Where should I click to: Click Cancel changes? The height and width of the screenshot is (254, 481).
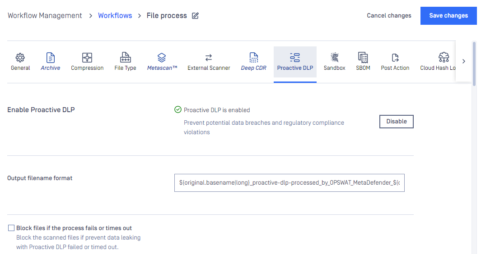click(x=389, y=16)
